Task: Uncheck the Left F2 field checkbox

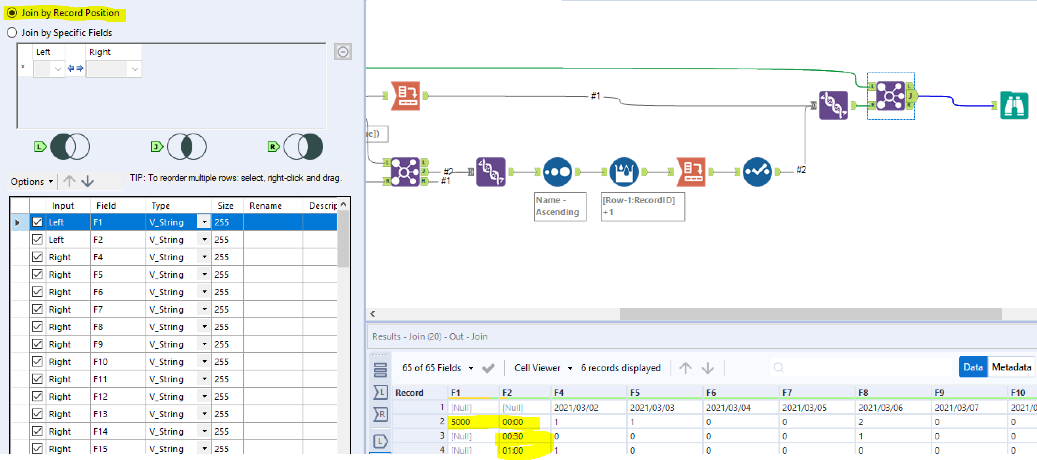Action: point(37,239)
